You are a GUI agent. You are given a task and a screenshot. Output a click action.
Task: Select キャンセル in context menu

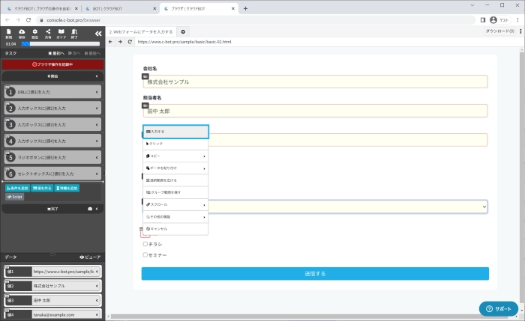[175, 228]
